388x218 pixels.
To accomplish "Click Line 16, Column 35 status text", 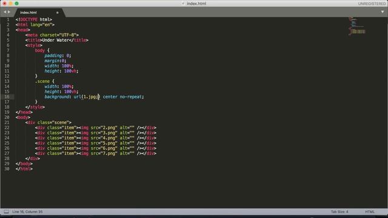I will point(27,212).
